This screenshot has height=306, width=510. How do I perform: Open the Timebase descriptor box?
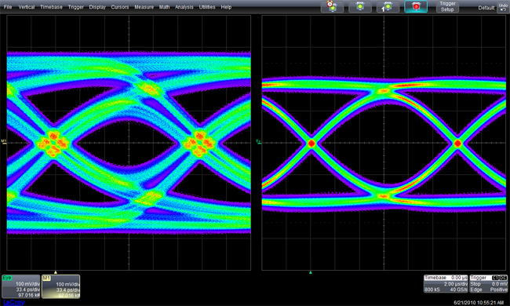(x=446, y=283)
